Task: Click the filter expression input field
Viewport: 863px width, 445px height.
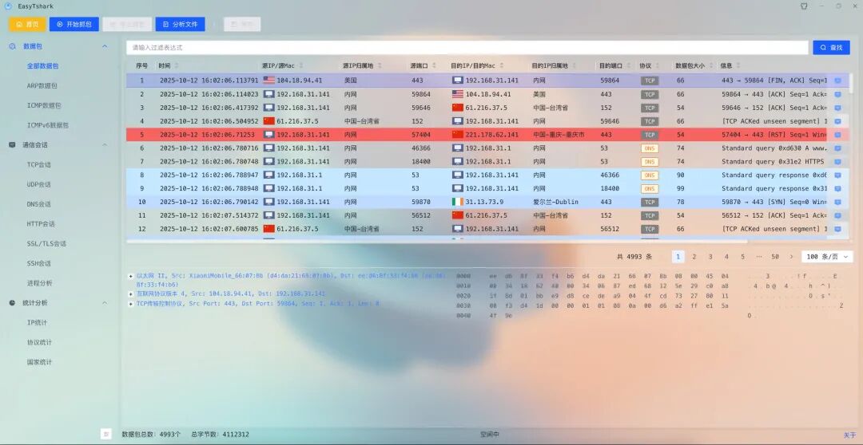Action: 467,48
